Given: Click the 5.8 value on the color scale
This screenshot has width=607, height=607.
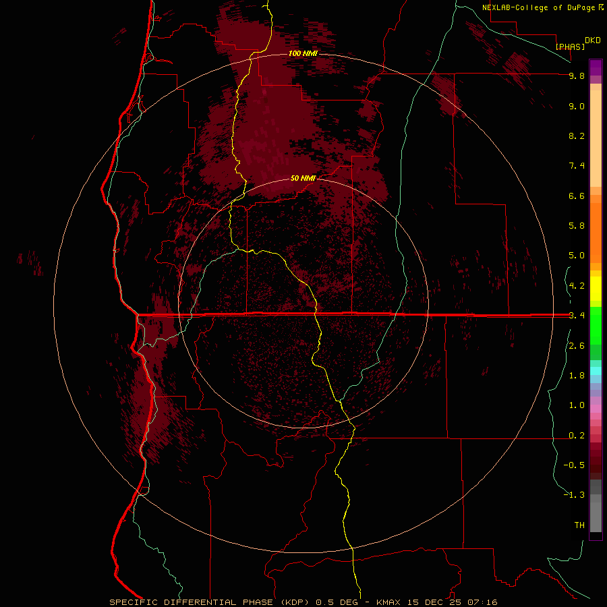Looking at the screenshot, I should coord(577,226).
